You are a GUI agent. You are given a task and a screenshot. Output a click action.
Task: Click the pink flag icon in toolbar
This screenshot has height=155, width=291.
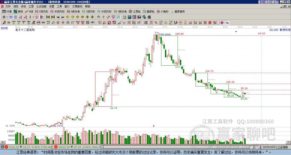[42, 17]
